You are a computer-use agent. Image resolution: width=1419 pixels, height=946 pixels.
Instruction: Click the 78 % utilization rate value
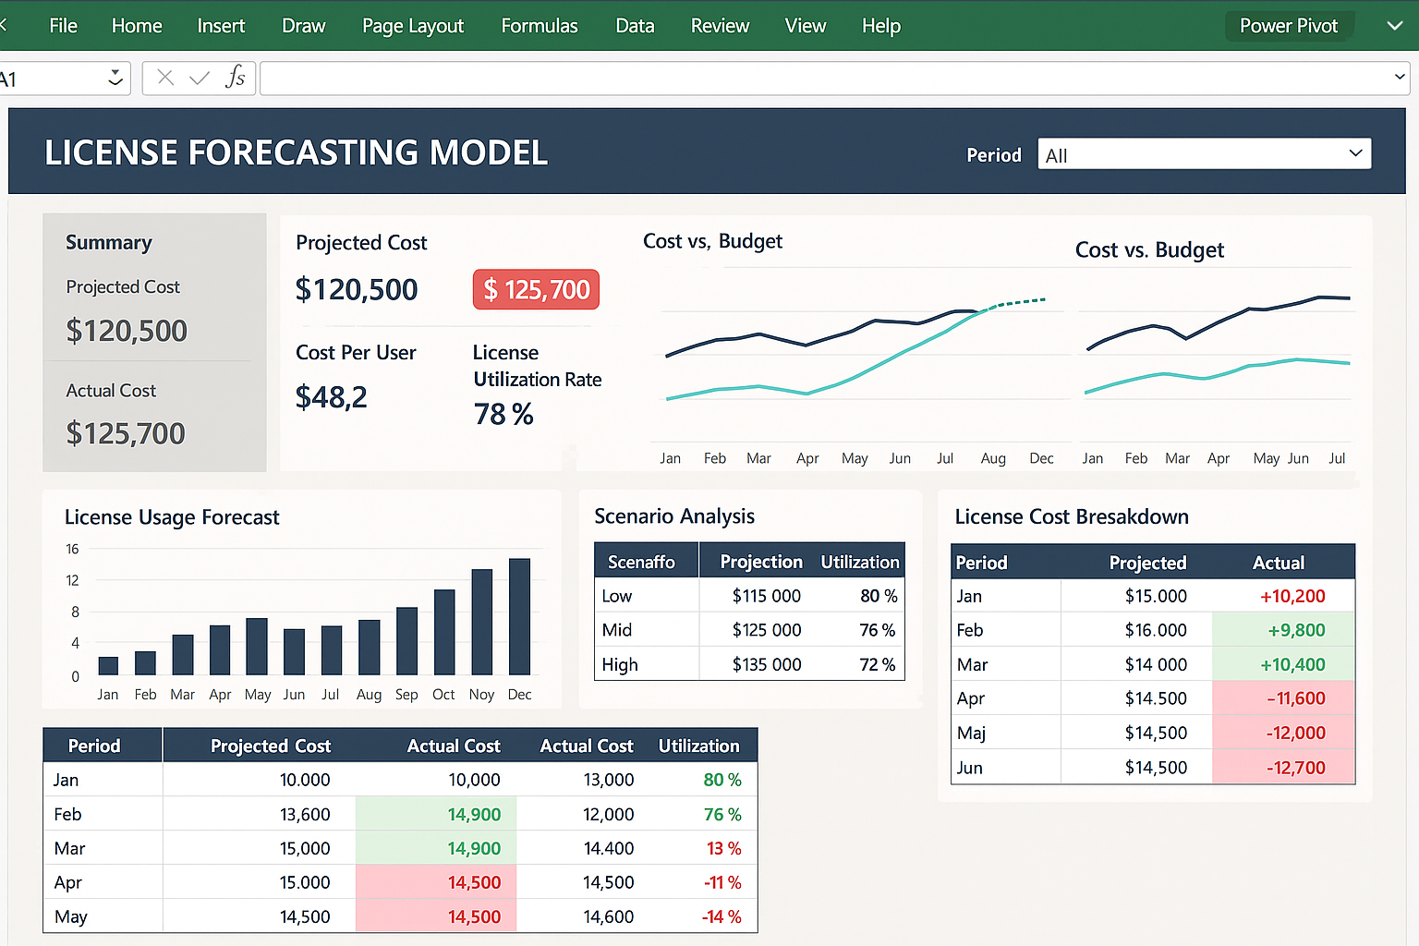[503, 414]
